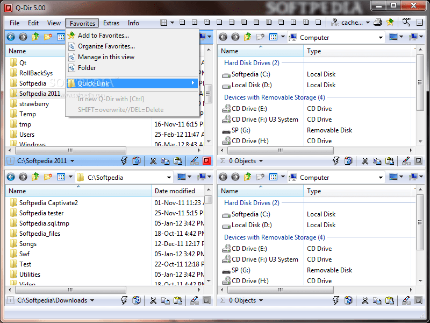Select the magnifier search icon on the toolbar
This screenshot has height=323, width=430.
[x=406, y=23]
